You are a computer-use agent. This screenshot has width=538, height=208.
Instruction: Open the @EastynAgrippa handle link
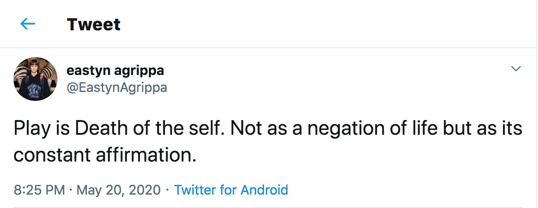click(117, 87)
